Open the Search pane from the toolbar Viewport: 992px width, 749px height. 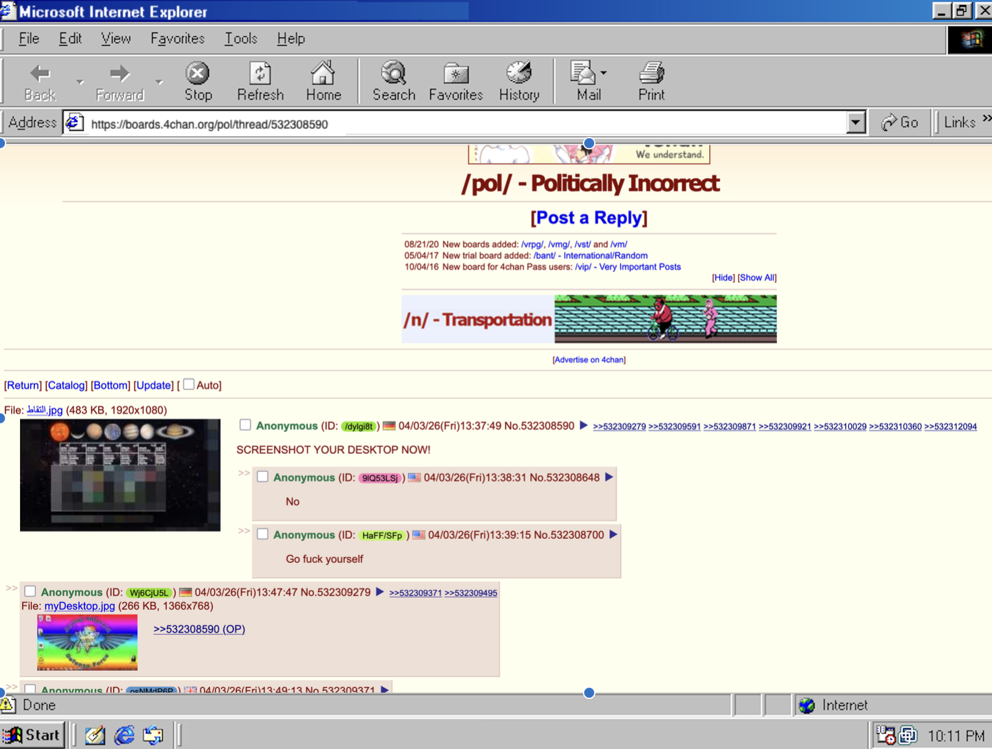(393, 81)
